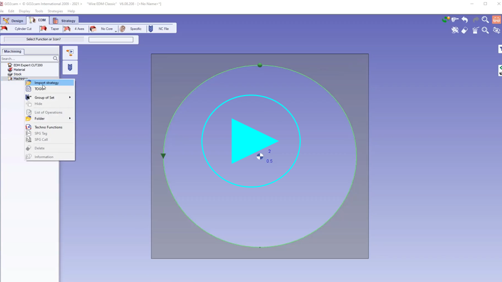Toggle the orange glasses view mode

pos(496,20)
